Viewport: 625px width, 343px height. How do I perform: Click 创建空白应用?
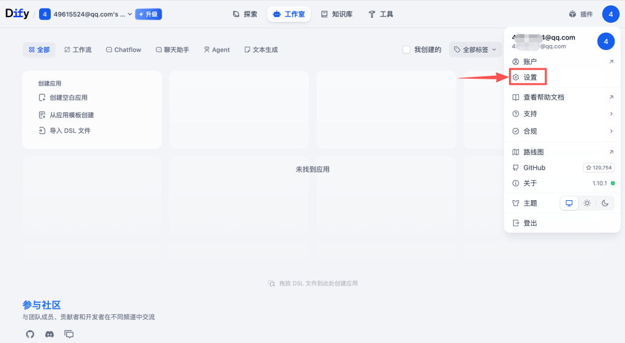68,98
